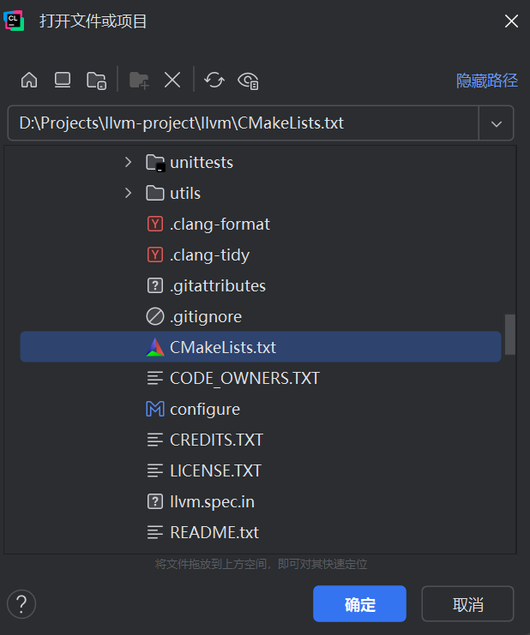530x635 pixels.
Task: Select the LICENSE.TXT file
Action: tap(261, 470)
